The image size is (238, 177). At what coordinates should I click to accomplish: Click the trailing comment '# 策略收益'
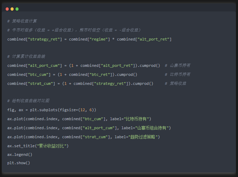click(x=175, y=83)
